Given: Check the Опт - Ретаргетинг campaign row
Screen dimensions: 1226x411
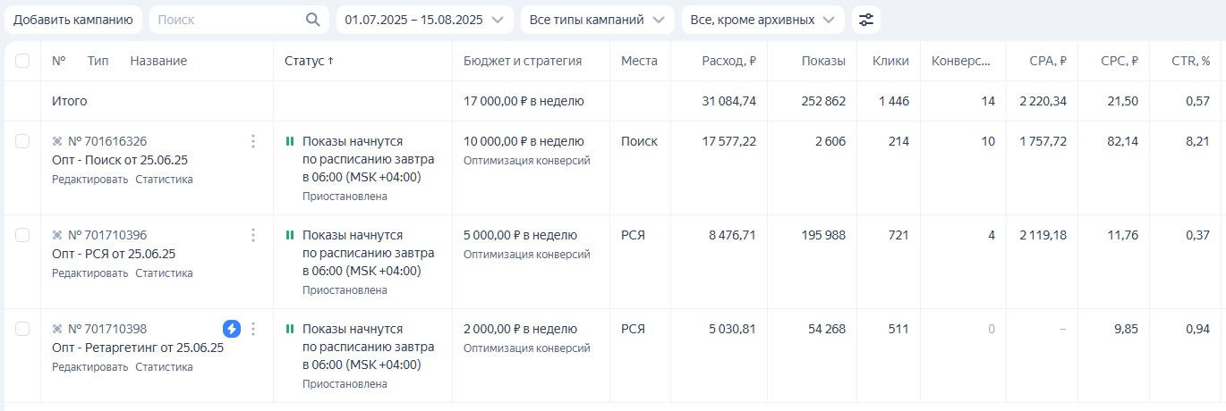Looking at the screenshot, I should coord(22,329).
